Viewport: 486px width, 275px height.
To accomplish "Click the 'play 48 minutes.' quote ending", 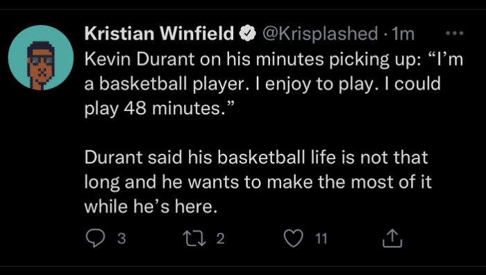I will click(x=158, y=108).
